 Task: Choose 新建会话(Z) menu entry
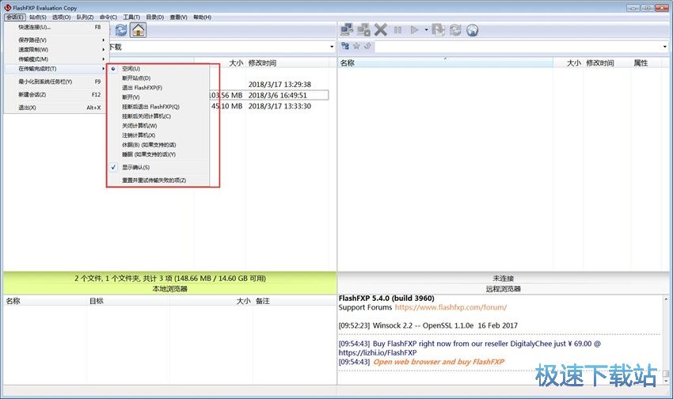pyautogui.click(x=55, y=94)
